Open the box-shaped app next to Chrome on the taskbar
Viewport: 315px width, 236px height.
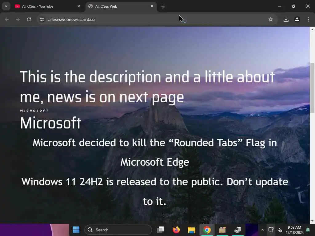tap(222, 230)
